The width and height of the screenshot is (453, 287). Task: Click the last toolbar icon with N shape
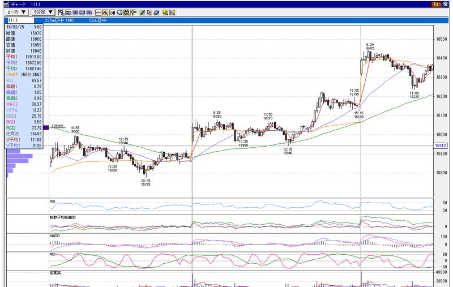[x=172, y=12]
